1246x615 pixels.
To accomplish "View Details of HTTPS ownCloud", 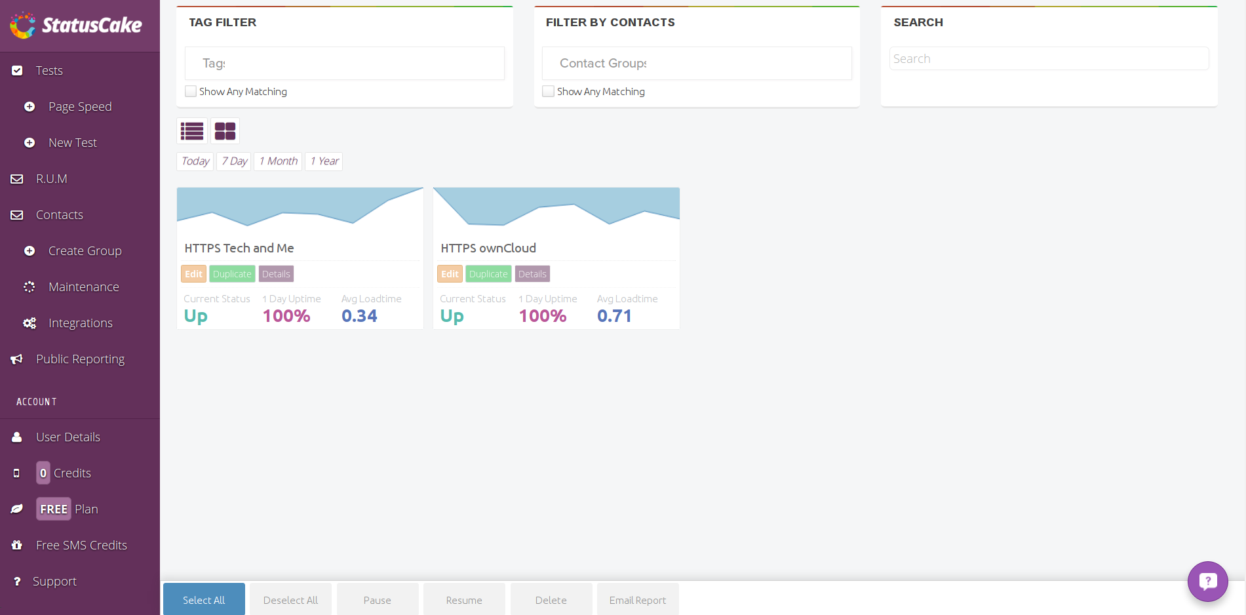I will [532, 274].
